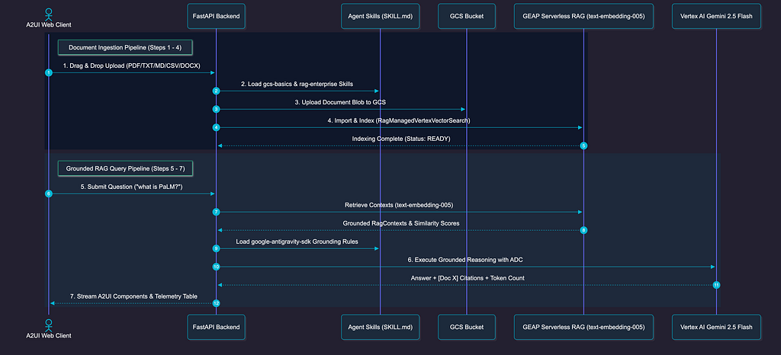This screenshot has height=355, width=781.
Task: Select the footer GCS Bucket participant box
Action: point(467,327)
